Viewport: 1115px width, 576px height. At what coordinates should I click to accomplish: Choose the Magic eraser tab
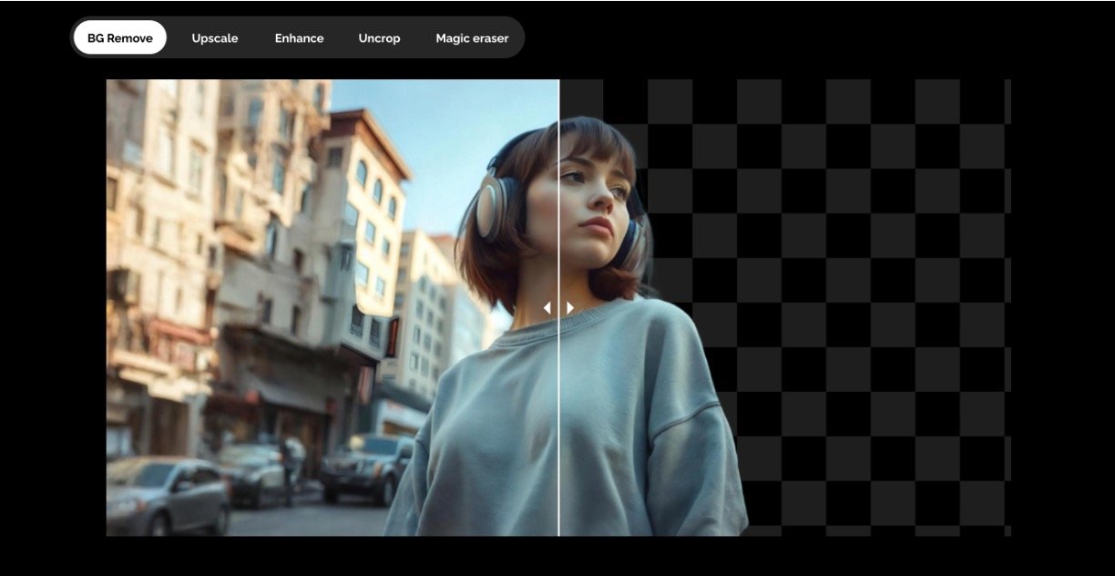coord(472,38)
